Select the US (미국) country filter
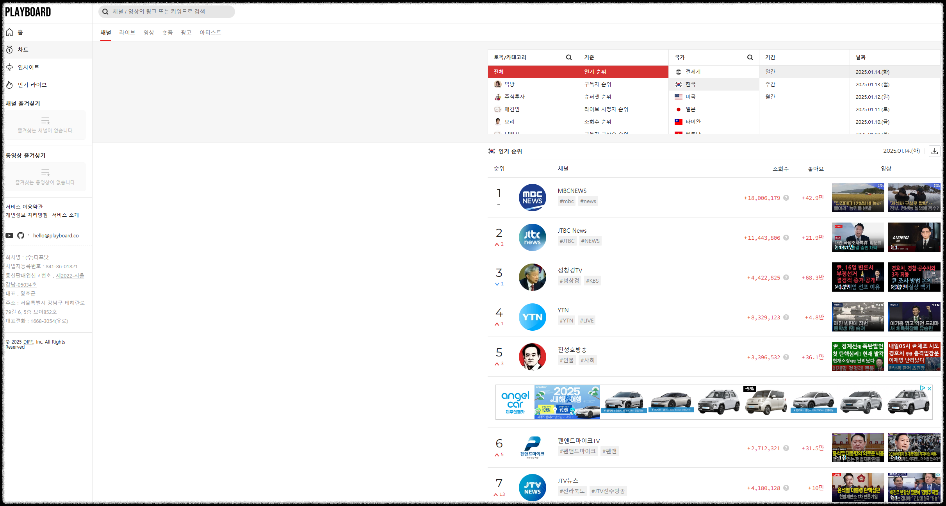This screenshot has width=946, height=506. (x=690, y=97)
